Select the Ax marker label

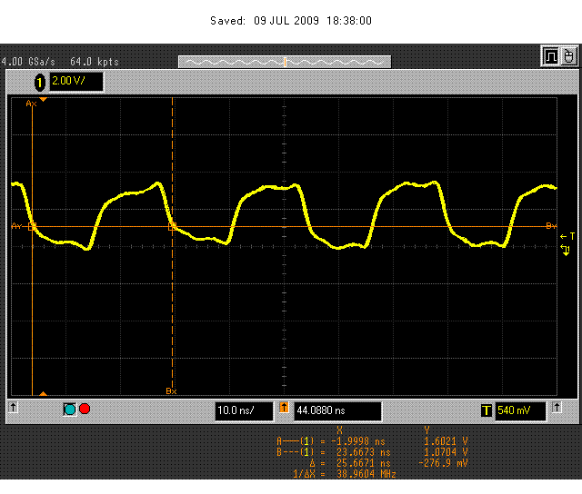click(x=31, y=104)
